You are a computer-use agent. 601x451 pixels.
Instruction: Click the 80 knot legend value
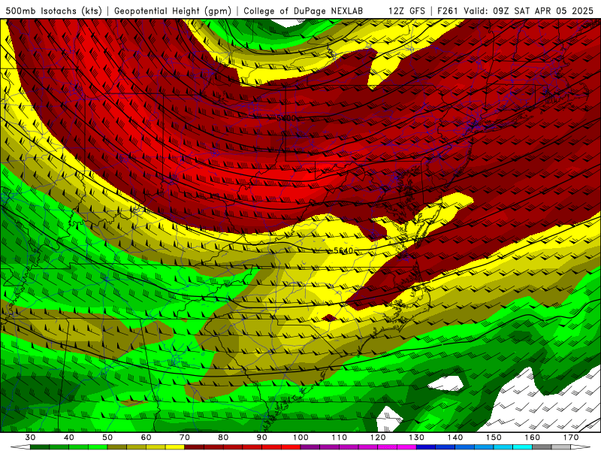[x=223, y=437]
